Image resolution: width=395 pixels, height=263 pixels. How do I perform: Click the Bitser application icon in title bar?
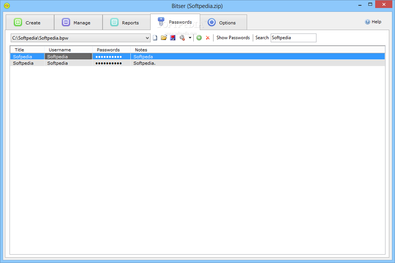(7, 6)
